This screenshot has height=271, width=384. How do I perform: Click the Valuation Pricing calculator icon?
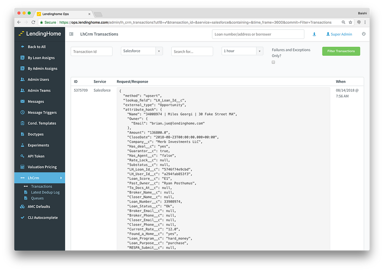point(22,167)
